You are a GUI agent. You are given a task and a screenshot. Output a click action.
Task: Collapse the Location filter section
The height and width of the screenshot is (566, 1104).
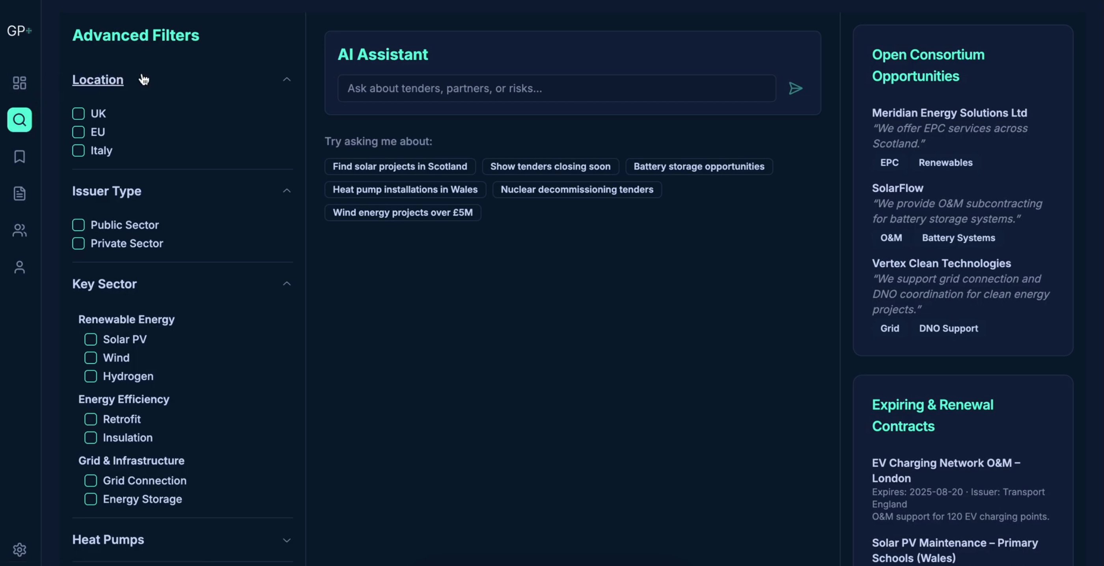287,80
